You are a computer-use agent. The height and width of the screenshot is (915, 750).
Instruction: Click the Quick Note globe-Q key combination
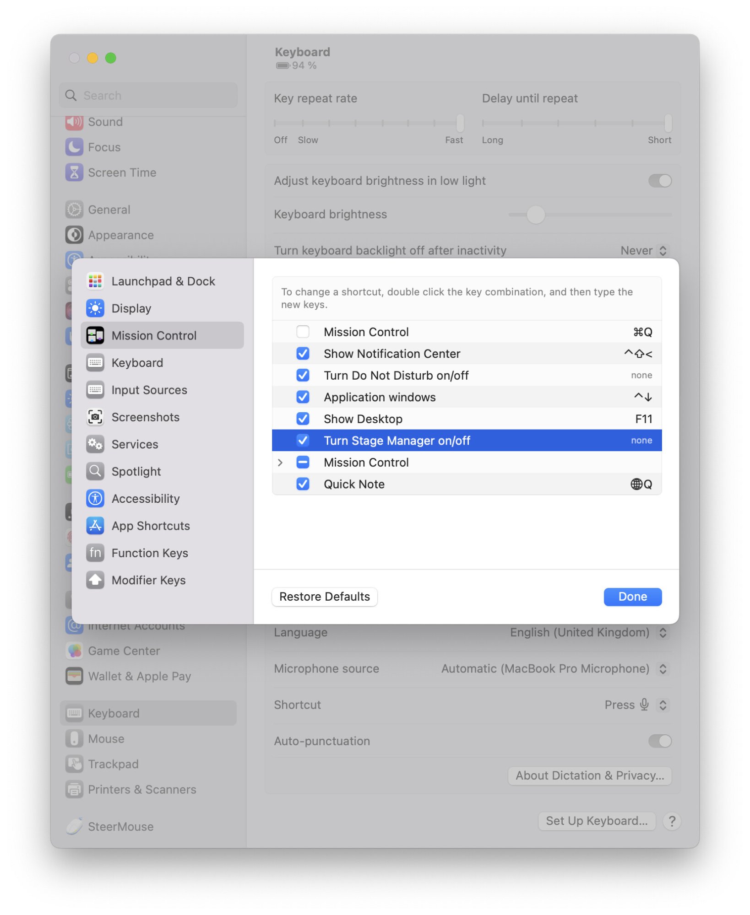[641, 484]
